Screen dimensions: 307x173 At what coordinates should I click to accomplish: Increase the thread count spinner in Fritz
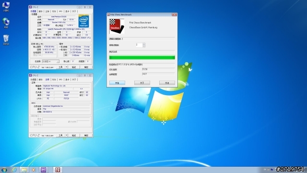pyautogui.click(x=144, y=44)
